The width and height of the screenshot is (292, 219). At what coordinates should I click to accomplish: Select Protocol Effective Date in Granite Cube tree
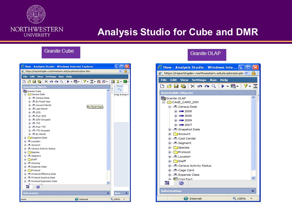[x=43, y=174]
